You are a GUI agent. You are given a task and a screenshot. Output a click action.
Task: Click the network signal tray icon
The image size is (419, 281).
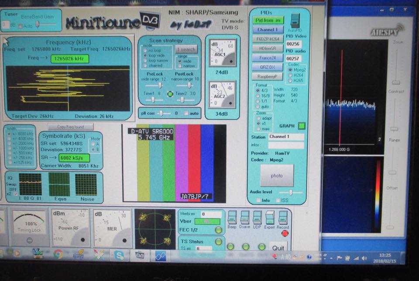pyautogui.click(x=356, y=258)
